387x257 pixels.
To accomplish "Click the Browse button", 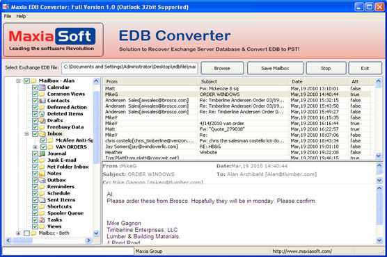I will [222, 68].
